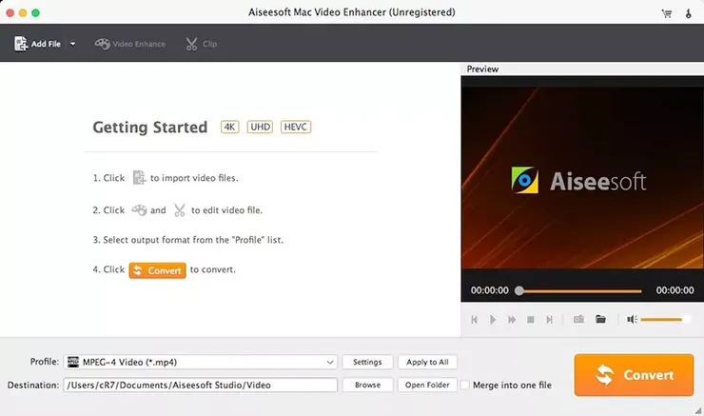Expand the Add File dropdown arrow
The image size is (704, 416).
point(72,44)
